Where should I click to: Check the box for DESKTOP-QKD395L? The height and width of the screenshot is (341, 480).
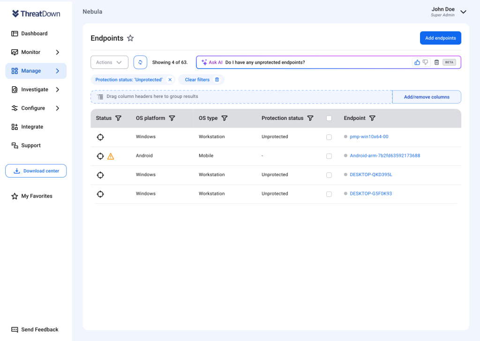click(329, 175)
